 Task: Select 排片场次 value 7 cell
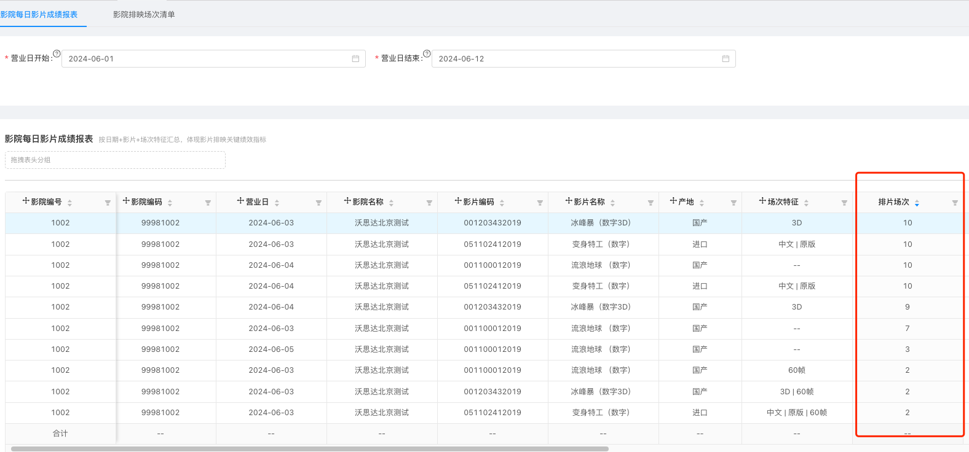pos(908,329)
